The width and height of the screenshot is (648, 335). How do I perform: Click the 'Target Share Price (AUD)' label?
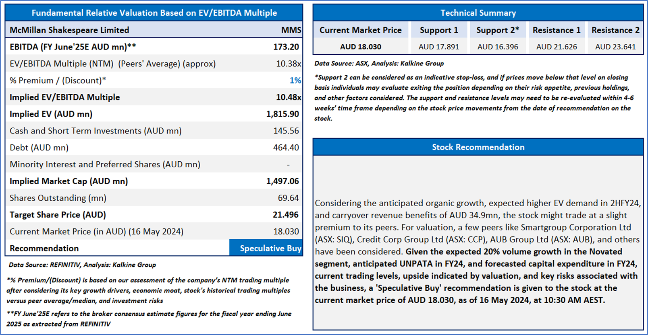click(58, 215)
